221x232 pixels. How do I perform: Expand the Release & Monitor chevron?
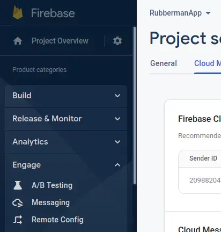(117, 119)
